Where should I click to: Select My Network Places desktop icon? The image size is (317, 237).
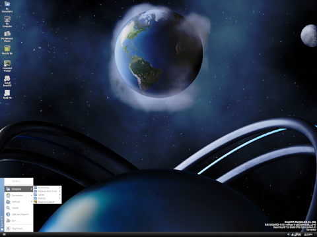tap(7, 36)
